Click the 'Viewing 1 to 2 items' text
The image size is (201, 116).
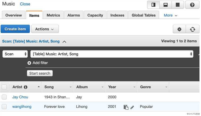click(179, 41)
